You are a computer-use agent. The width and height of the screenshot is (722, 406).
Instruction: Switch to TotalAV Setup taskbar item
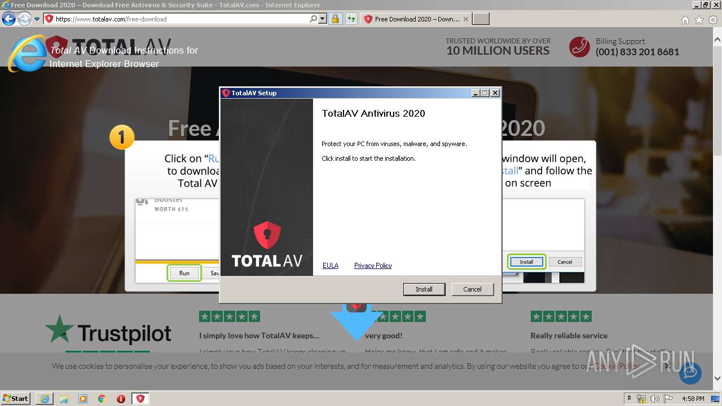[x=140, y=398]
